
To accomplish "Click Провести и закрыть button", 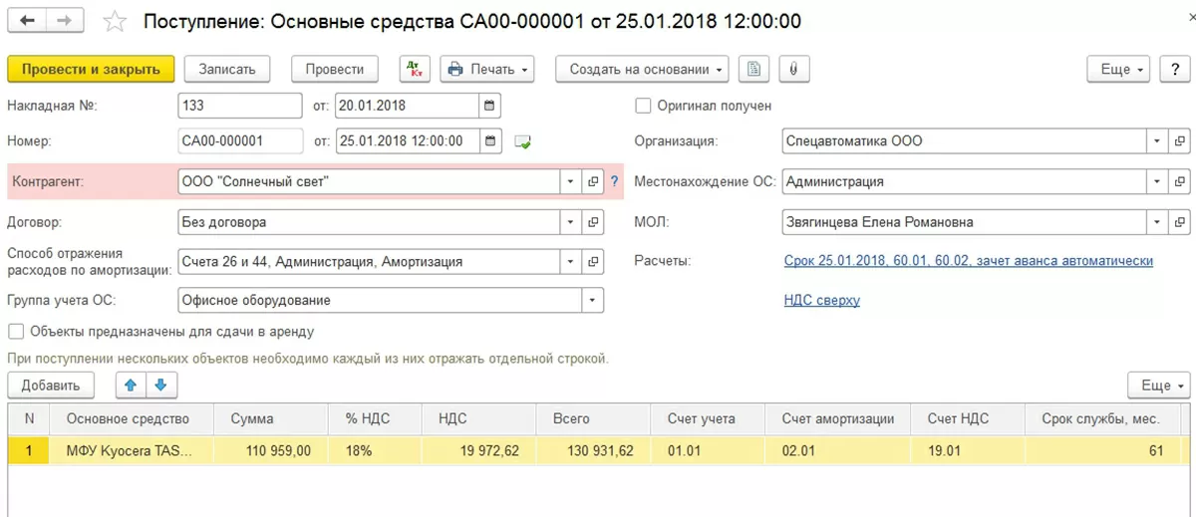I will 91,69.
